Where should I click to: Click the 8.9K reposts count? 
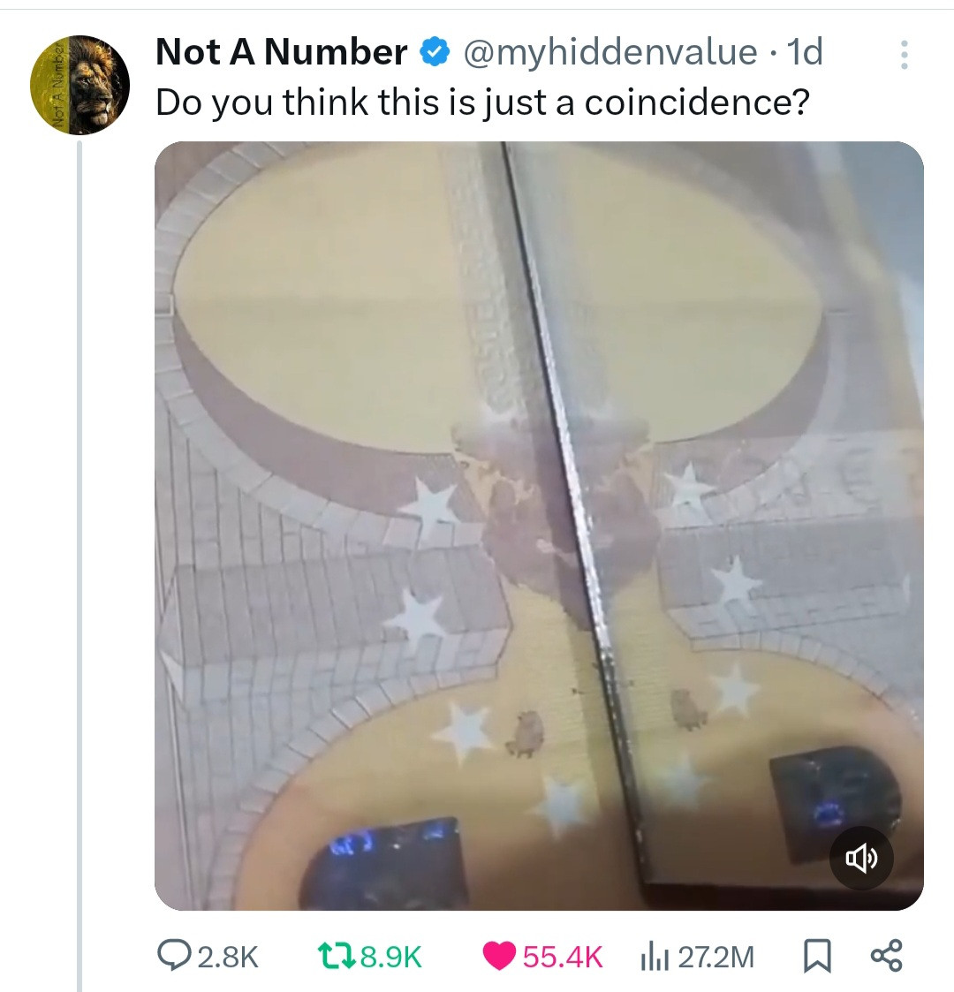392,956
